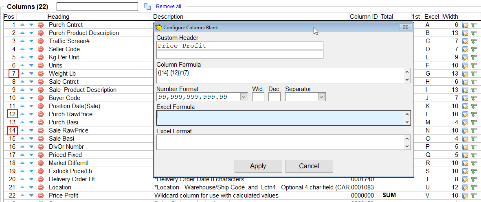Viewport: 481px width, 202px height.
Task: Move DlvOr Numbr column up
Action: point(22,147)
